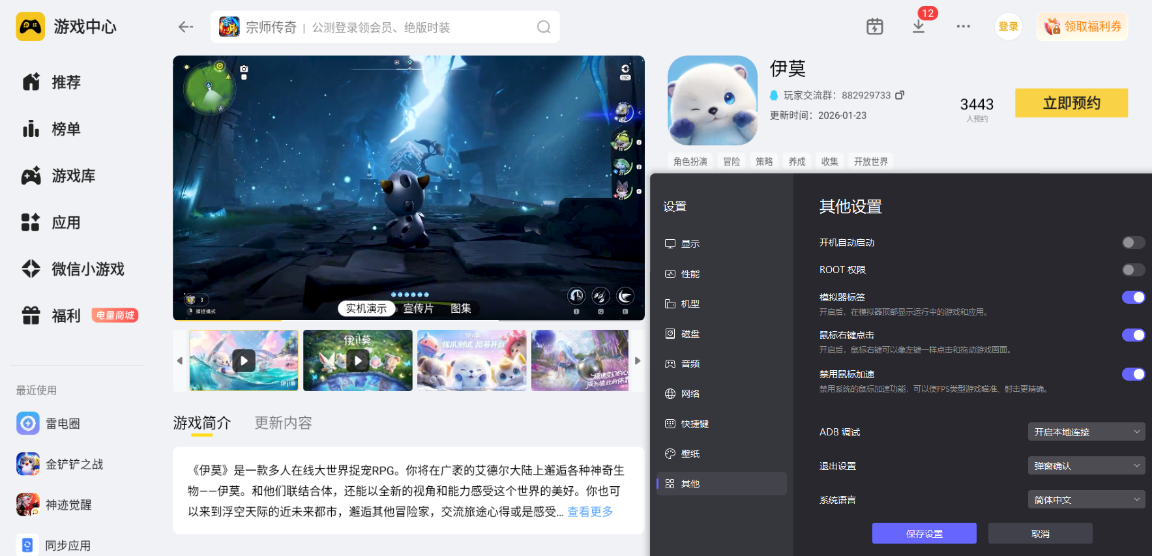Open 雷电圈 from recently used
This screenshot has height=556, width=1152.
(x=48, y=424)
